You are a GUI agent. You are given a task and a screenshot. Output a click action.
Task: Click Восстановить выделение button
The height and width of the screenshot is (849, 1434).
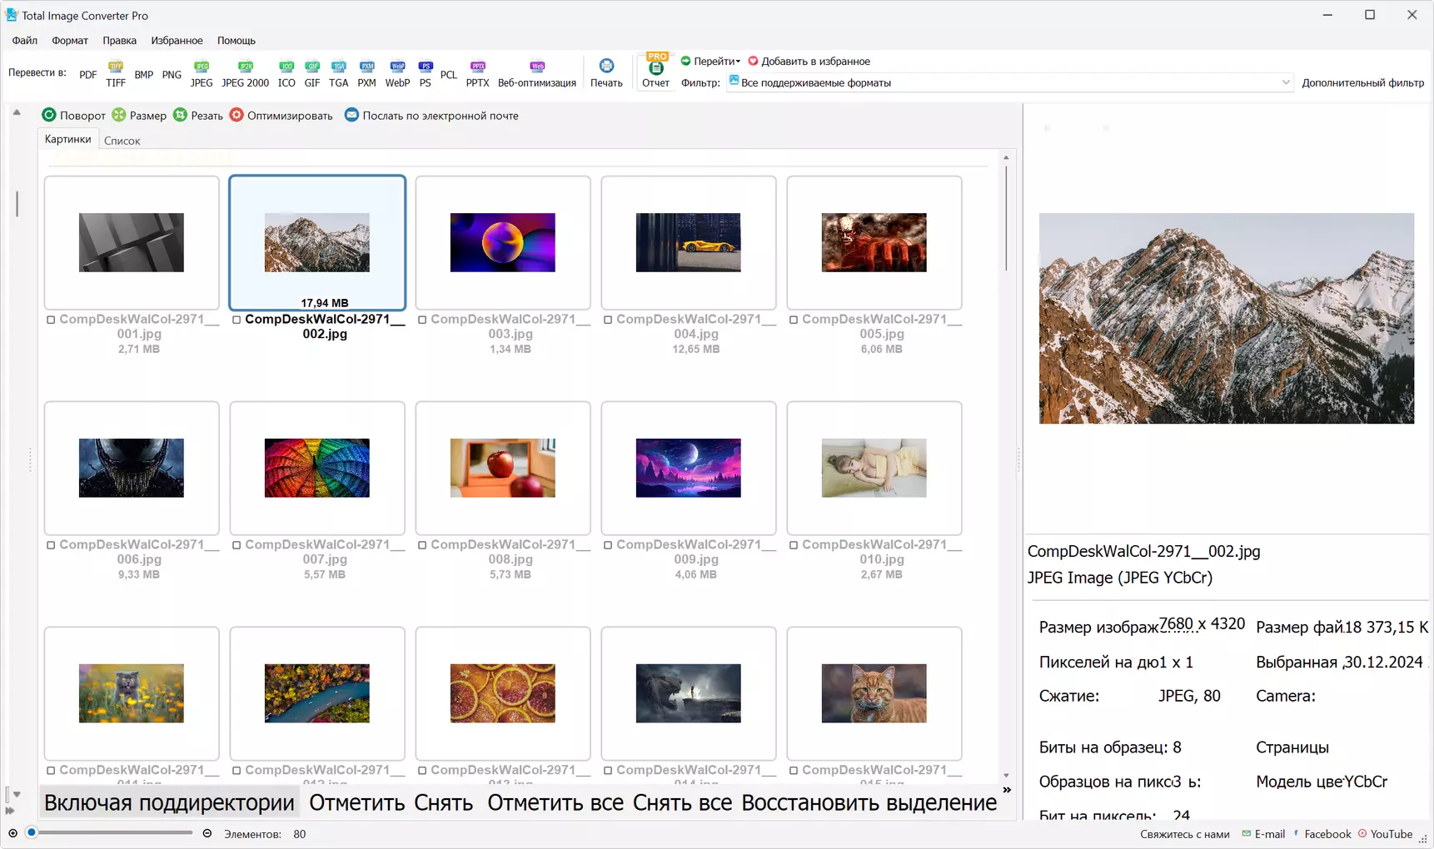(869, 802)
